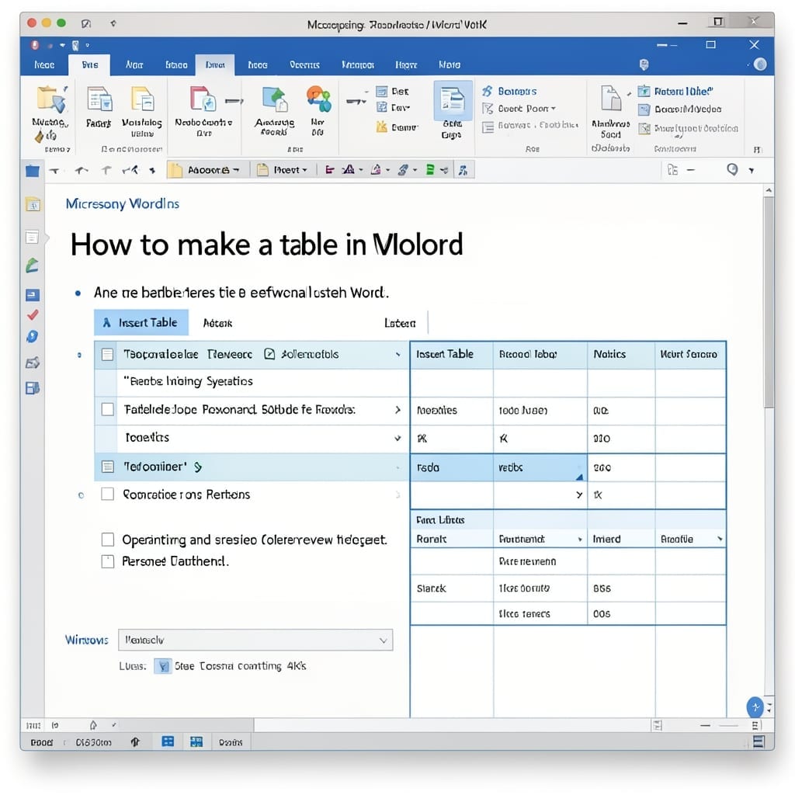
Task: Click the green list icon in formatting toolbar
Action: coord(430,170)
